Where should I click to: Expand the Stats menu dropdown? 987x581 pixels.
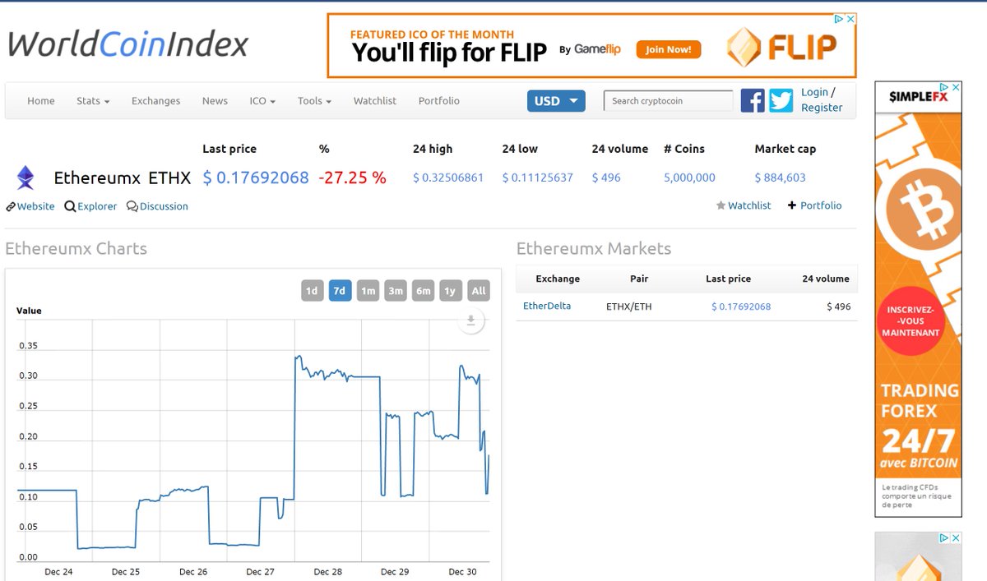(x=93, y=100)
